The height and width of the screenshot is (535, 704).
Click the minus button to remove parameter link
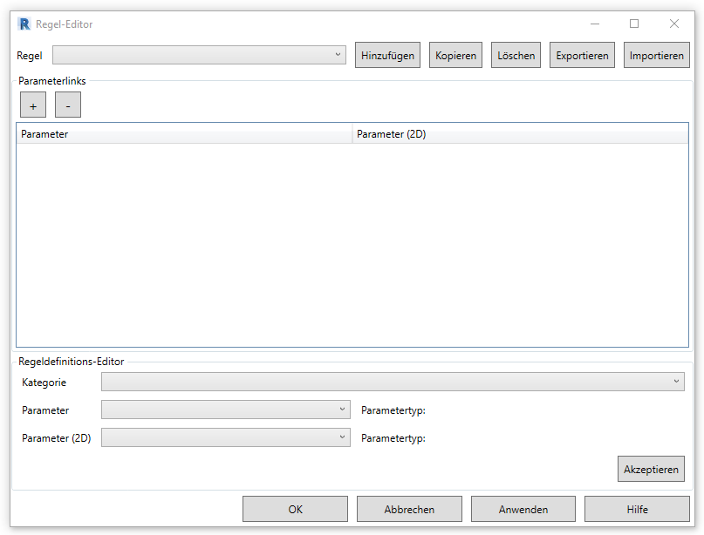(x=68, y=105)
